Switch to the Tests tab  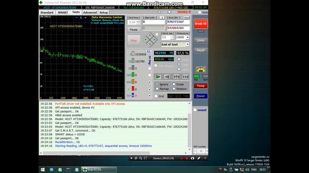76,12
